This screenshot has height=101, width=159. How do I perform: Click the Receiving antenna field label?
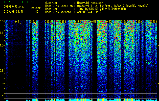pos(58,12)
